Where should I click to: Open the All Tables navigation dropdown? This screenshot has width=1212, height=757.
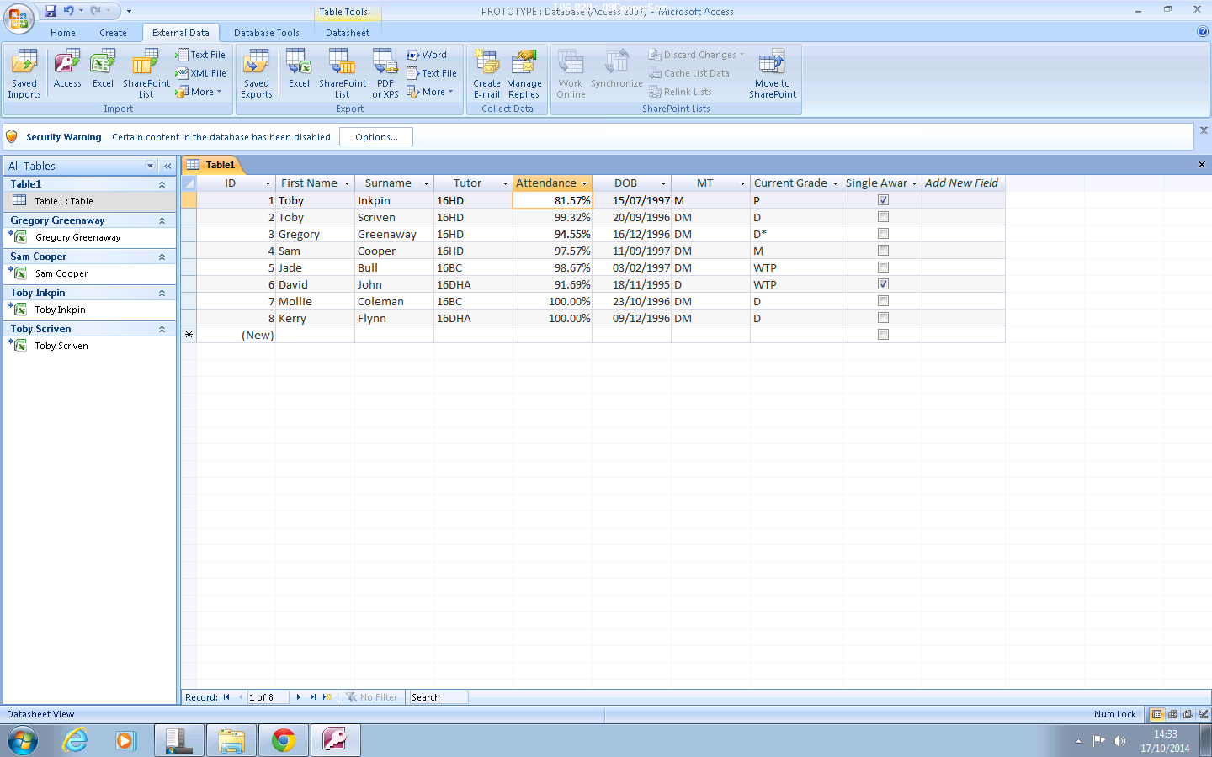pos(150,166)
